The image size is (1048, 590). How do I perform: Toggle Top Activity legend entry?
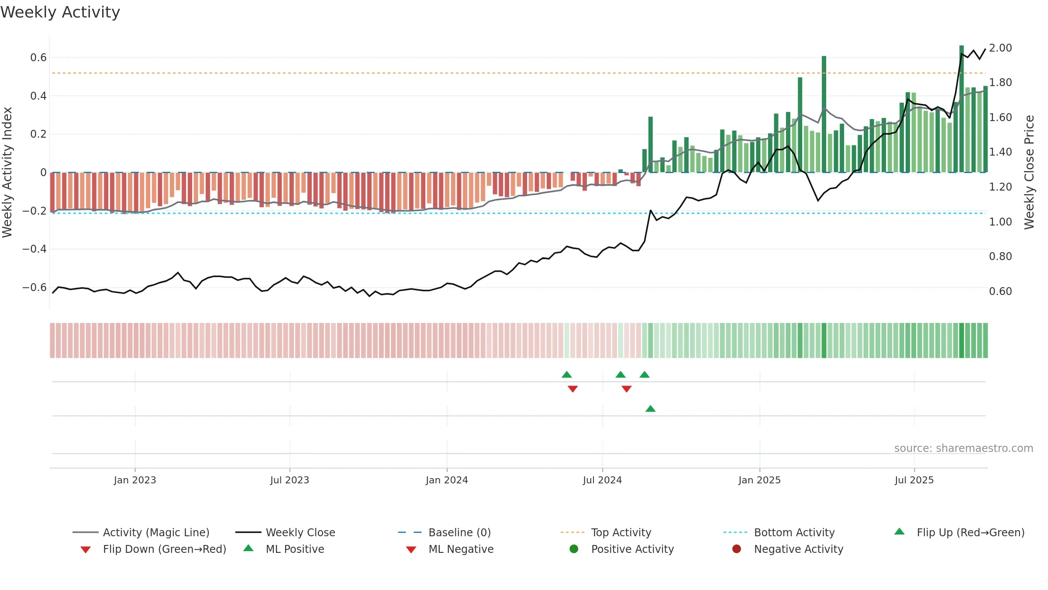coord(606,532)
